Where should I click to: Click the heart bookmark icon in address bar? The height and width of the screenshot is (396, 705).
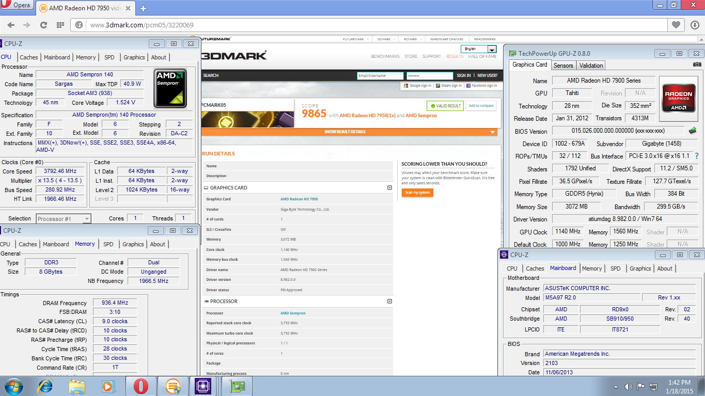(676, 24)
